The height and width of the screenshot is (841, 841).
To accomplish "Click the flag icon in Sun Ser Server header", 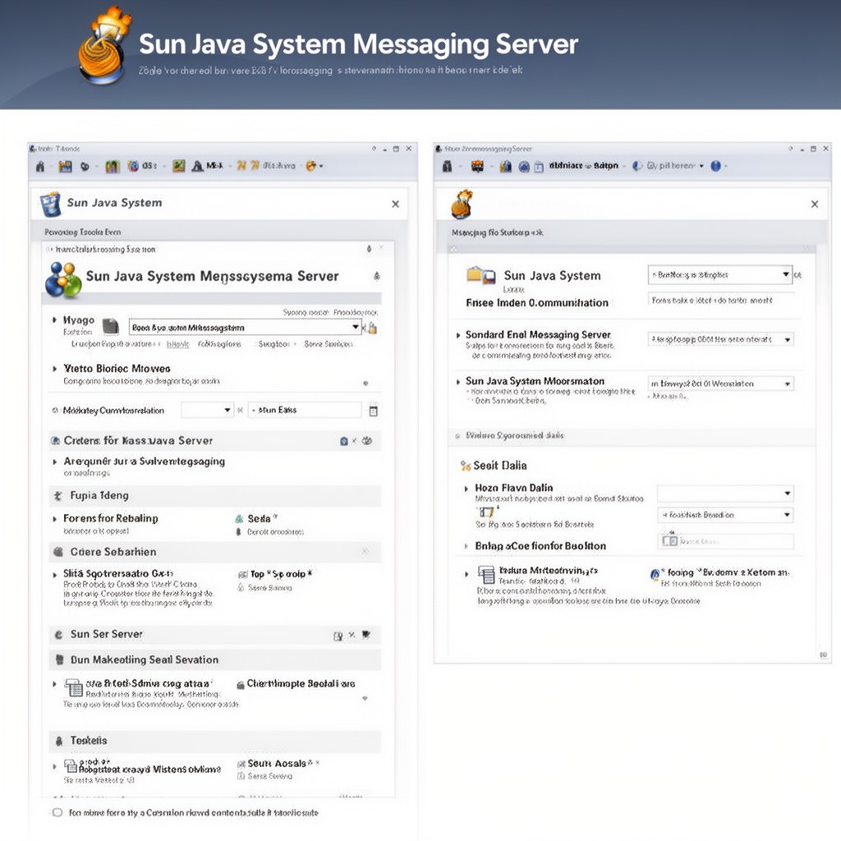I will pos(366,635).
